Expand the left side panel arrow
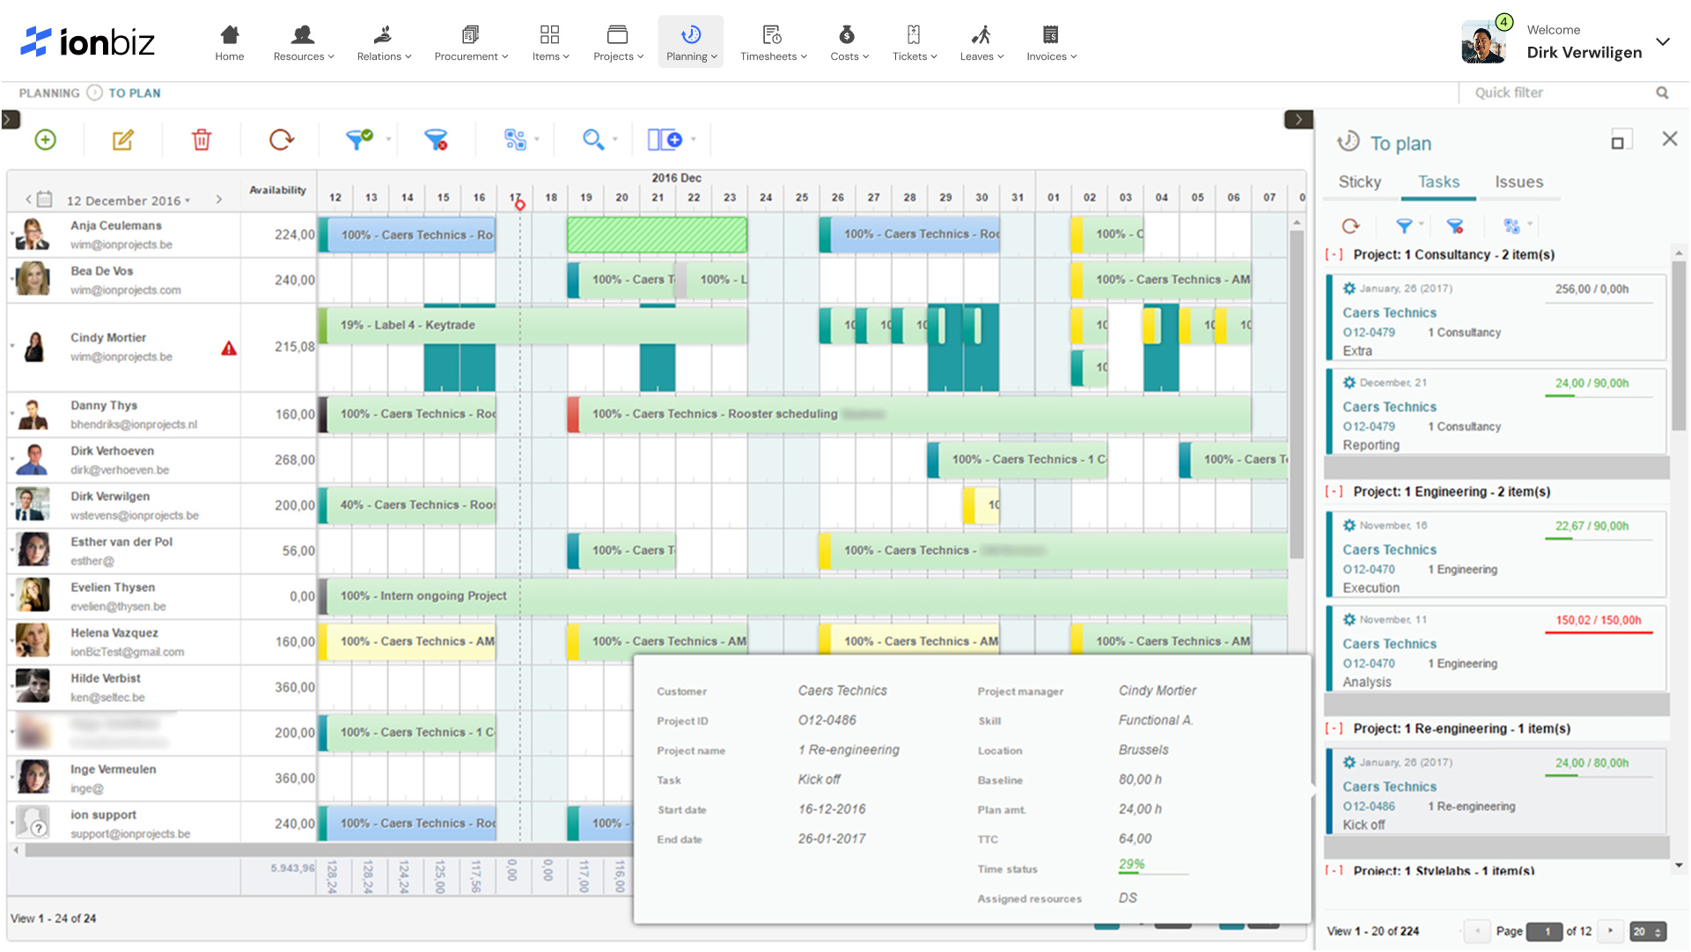 coord(11,119)
